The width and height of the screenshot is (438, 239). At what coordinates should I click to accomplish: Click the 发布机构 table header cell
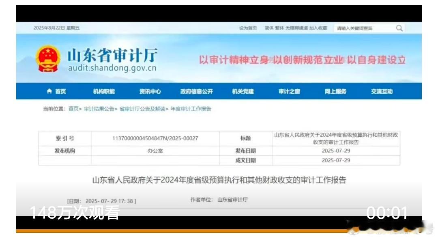point(65,151)
